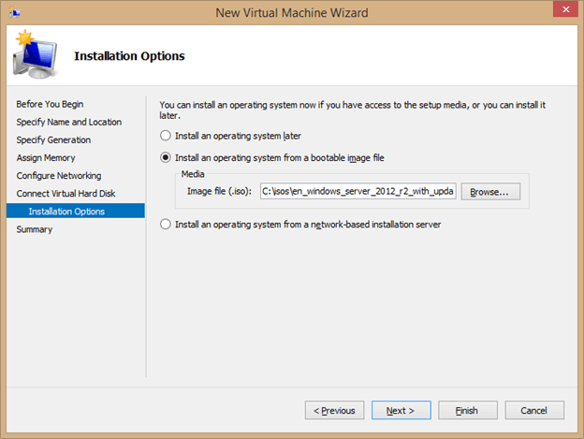Close the New Virtual Machine Wizard window
Viewport: 584px width, 439px height.
pos(558,12)
